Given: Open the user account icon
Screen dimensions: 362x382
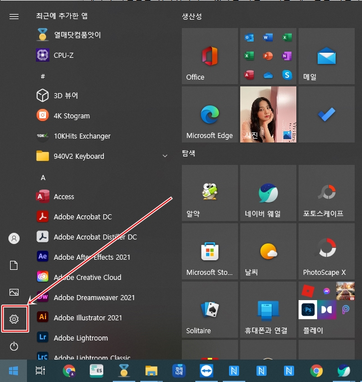Looking at the screenshot, I should 14,238.
